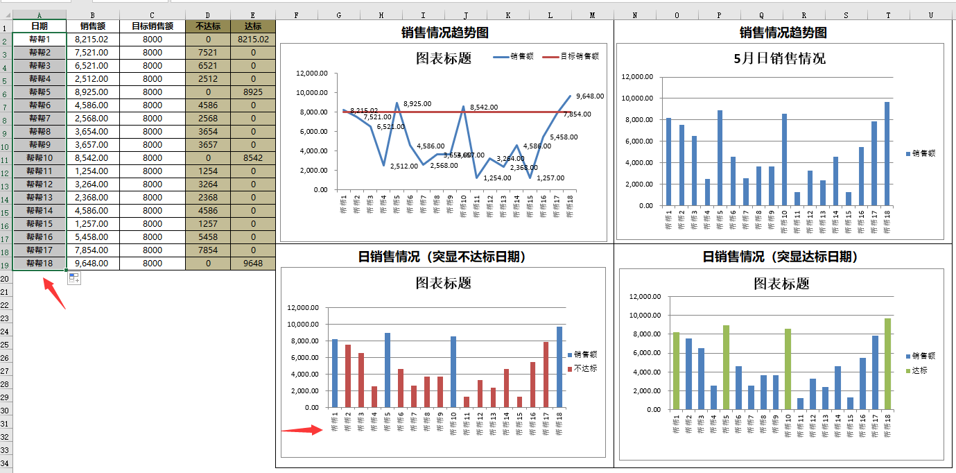Click the green 帮帮18 bar in the 达标 chart
This screenshot has width=956, height=473.
tap(887, 364)
